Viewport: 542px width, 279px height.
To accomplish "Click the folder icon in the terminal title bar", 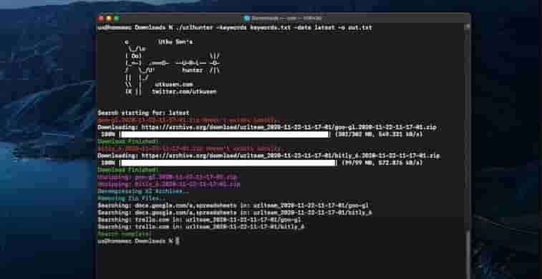I will click(246, 19).
